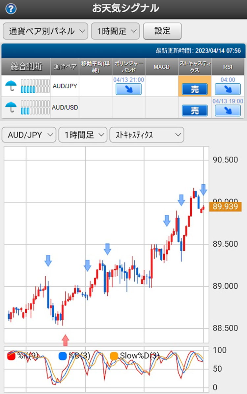Click the 90.500 price axis label
The image size is (247, 394).
coord(225,160)
